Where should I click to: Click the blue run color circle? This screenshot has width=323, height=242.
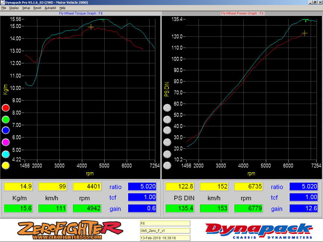pos(6,131)
